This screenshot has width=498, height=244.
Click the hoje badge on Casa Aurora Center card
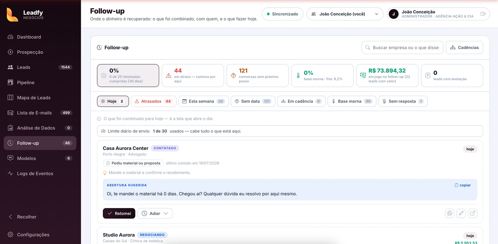(x=470, y=149)
